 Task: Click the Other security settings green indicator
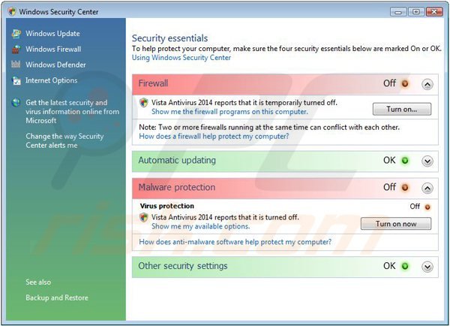click(405, 266)
